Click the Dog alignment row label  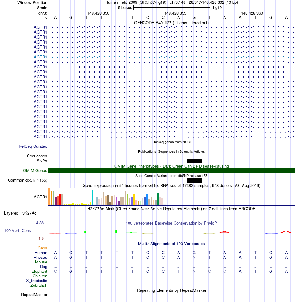point(44,267)
